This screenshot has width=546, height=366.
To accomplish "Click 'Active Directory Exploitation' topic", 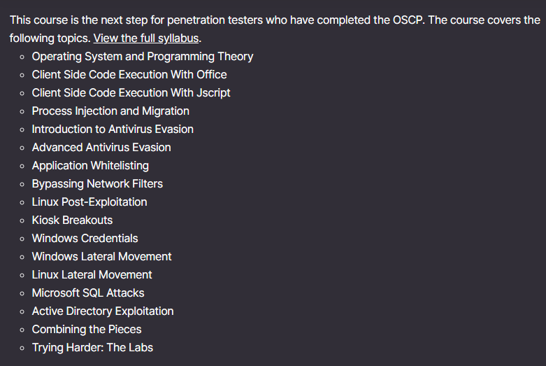I will 103,311.
